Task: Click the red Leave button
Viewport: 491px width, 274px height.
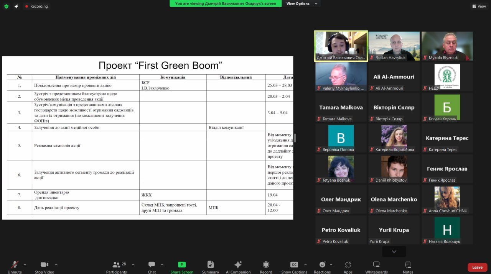Action: coord(477,267)
